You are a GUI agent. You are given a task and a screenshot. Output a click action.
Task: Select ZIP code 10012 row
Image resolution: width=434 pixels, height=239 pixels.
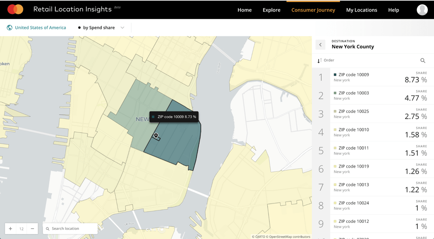(373, 224)
